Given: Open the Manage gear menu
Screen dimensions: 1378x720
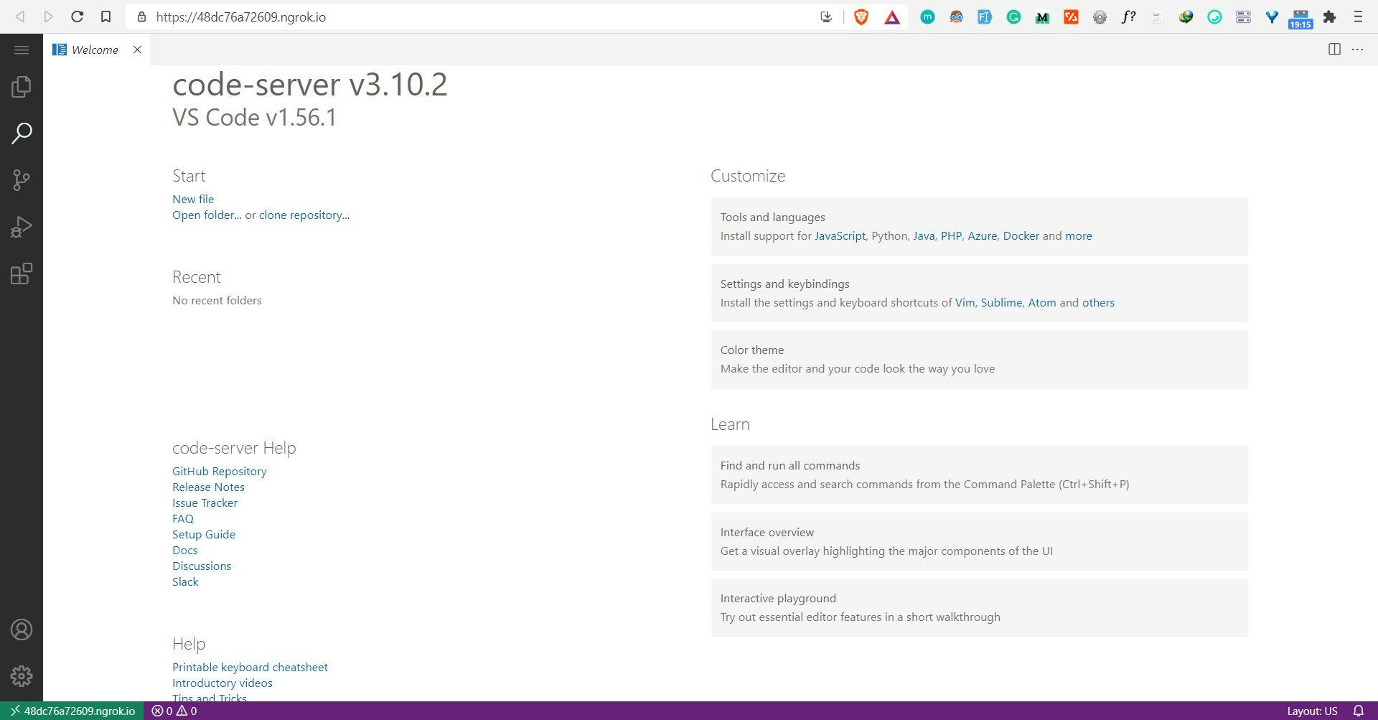Looking at the screenshot, I should 22,675.
